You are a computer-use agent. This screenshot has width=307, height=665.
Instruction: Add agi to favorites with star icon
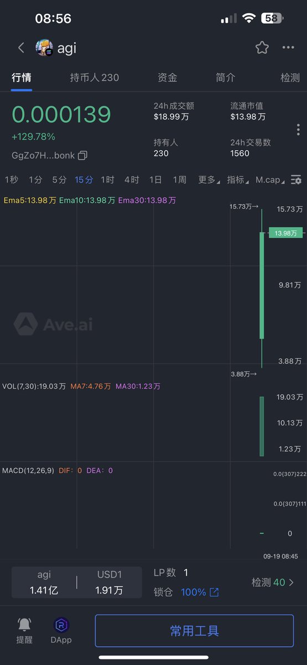coord(262,48)
